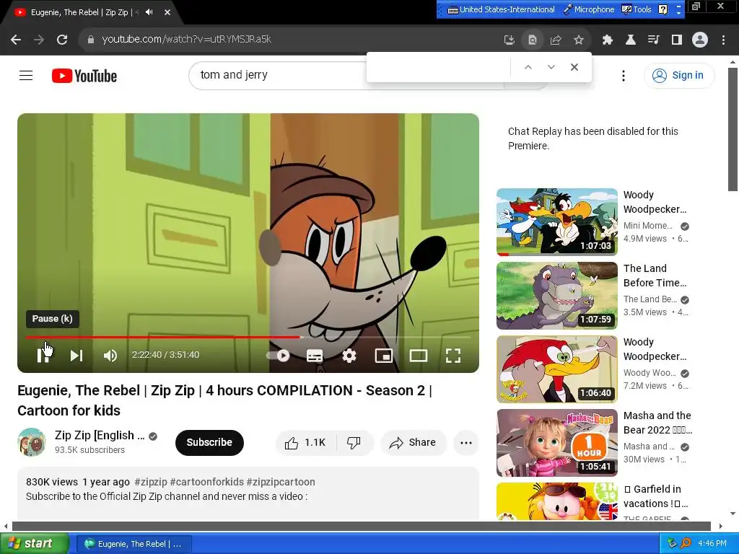
Task: Like the video (1.1K)
Action: [305, 442]
